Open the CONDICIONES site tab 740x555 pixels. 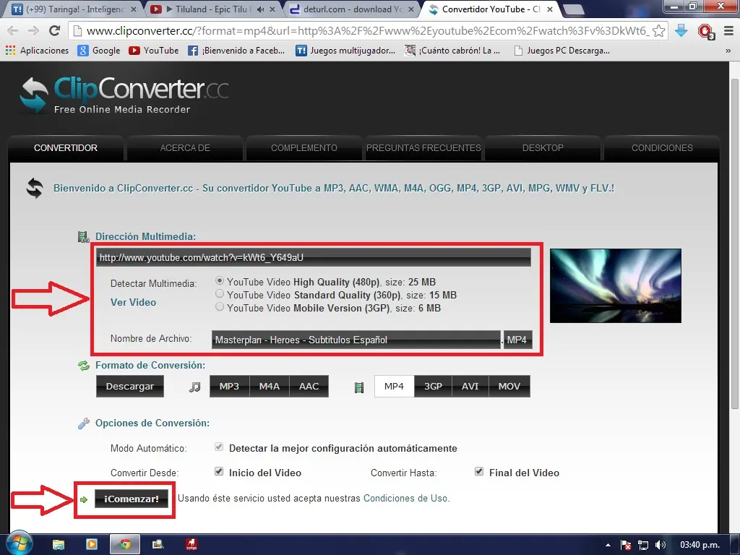point(662,147)
